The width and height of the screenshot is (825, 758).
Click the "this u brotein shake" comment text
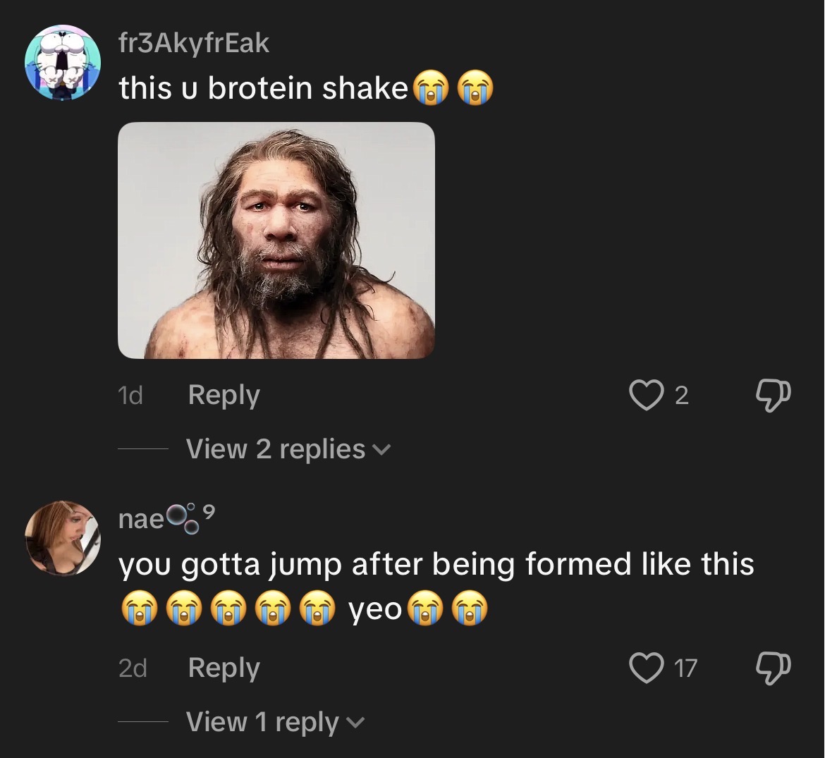[263, 88]
